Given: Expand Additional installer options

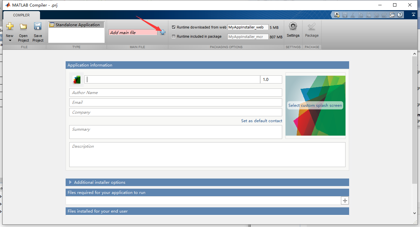Looking at the screenshot, I should [x=70, y=182].
